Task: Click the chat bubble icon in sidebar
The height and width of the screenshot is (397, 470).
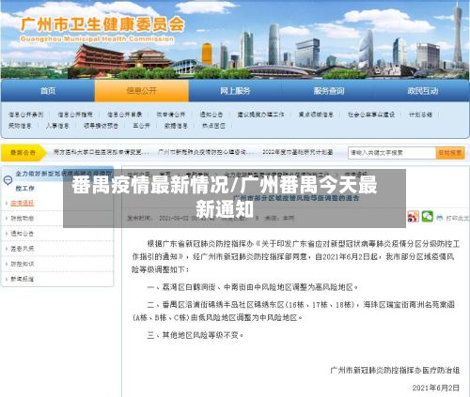Action: click(8, 180)
